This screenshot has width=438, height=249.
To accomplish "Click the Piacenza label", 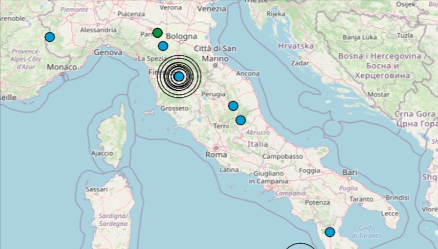I will 131,14.
